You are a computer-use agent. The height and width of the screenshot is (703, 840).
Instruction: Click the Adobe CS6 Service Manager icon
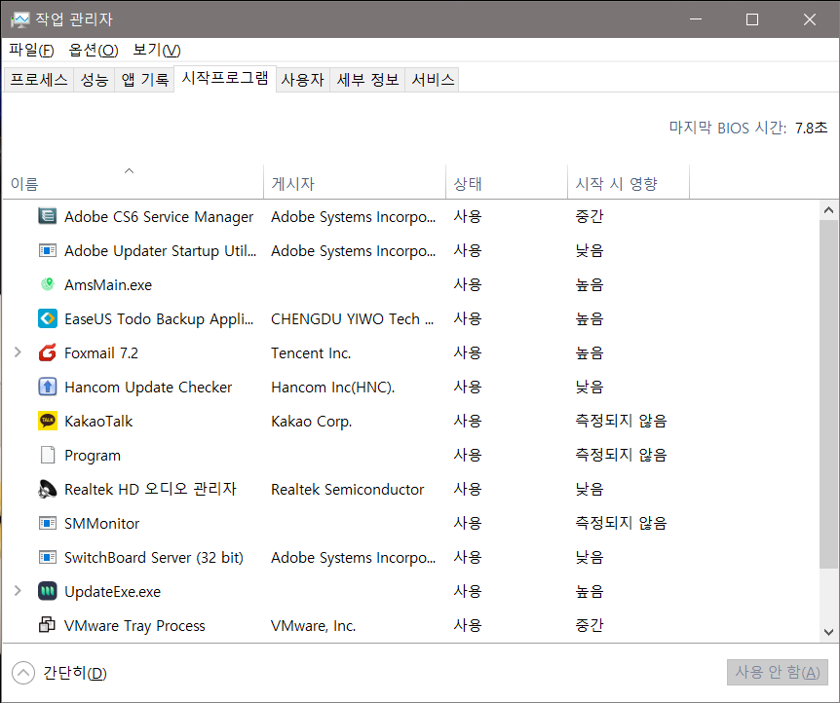pyautogui.click(x=47, y=216)
